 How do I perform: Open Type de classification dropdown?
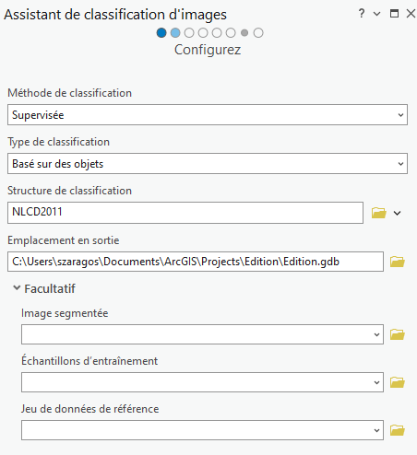tap(208, 164)
